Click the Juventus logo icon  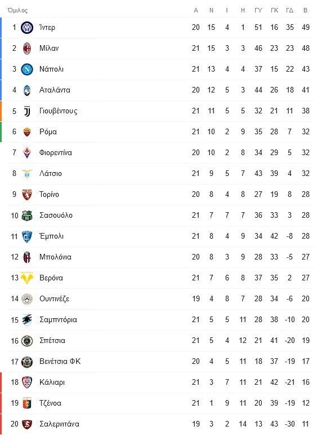click(27, 111)
